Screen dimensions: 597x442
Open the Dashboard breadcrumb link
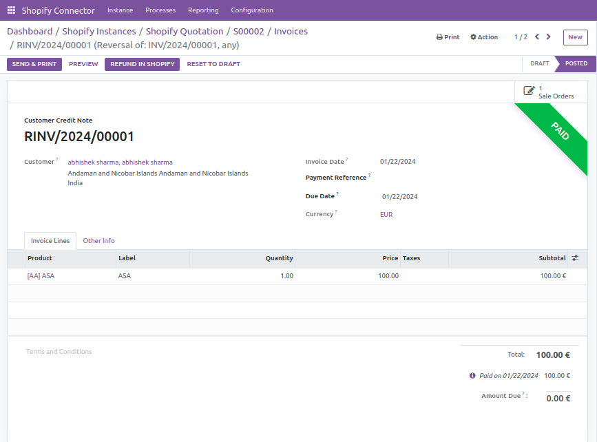click(29, 31)
